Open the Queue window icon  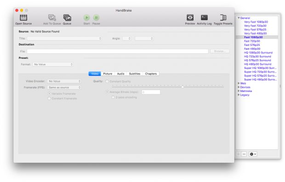click(x=67, y=17)
